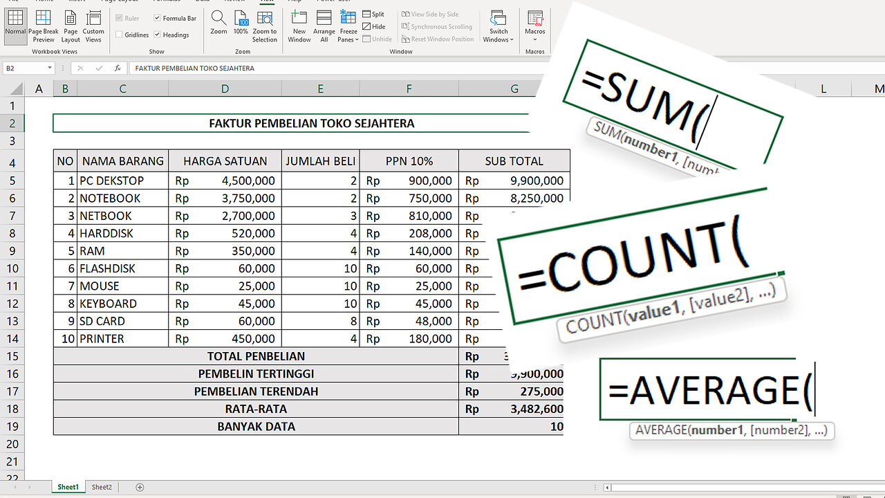Select row 15 header
This screenshot has height=498, width=885.
12,356
